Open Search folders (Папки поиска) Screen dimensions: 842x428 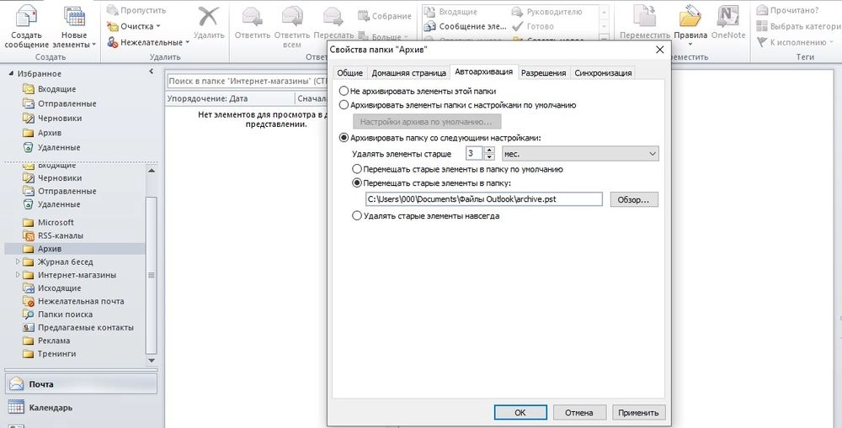(65, 314)
